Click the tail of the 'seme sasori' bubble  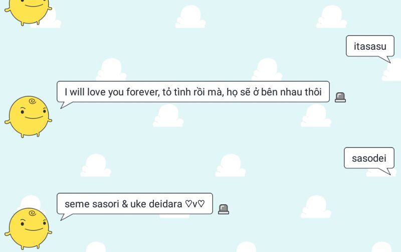click(x=66, y=217)
